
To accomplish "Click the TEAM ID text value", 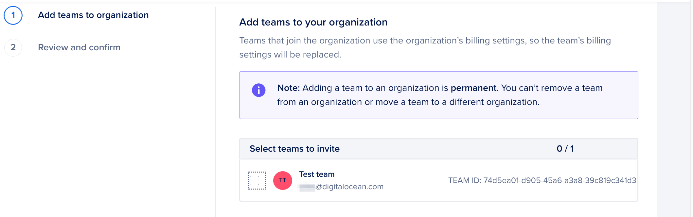I will point(542,180).
